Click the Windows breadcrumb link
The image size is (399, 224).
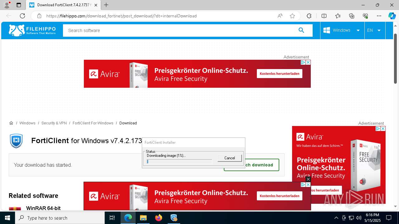[x=27, y=123]
